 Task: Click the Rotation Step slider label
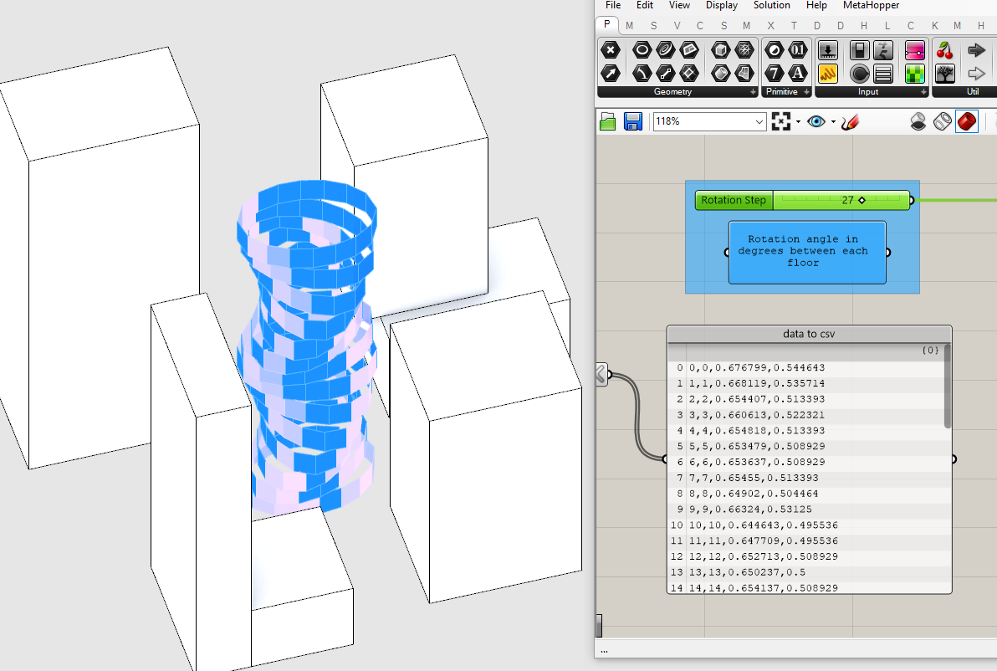(x=734, y=200)
